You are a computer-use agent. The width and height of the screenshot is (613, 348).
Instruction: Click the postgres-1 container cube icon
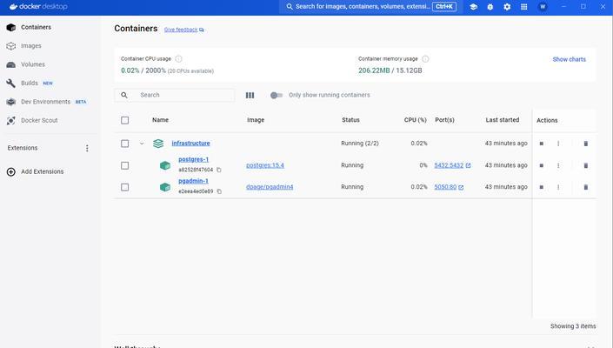pos(165,165)
